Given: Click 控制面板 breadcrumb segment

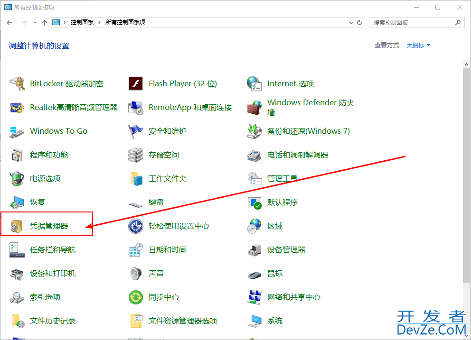Looking at the screenshot, I should coord(82,22).
